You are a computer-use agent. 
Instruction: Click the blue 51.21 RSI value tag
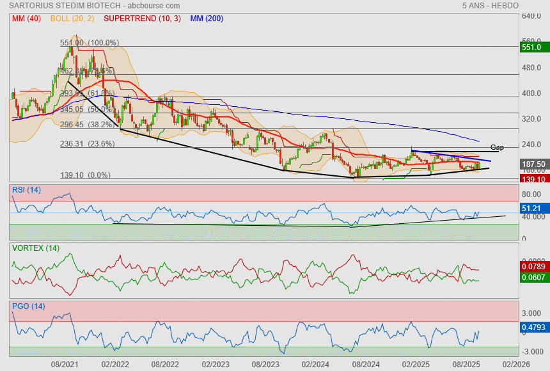[531, 209]
